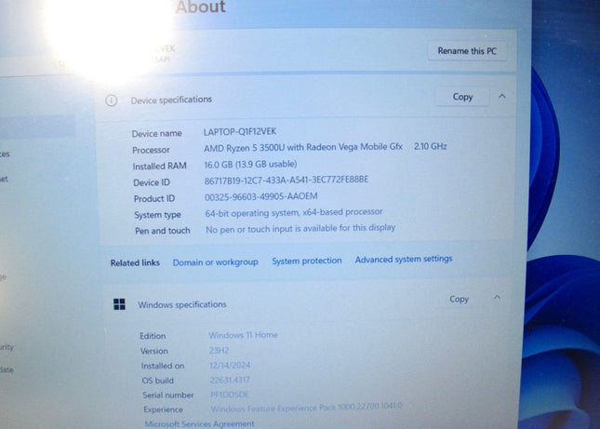Click the Pen and touch label
The width and height of the screenshot is (600, 429).
(x=163, y=231)
